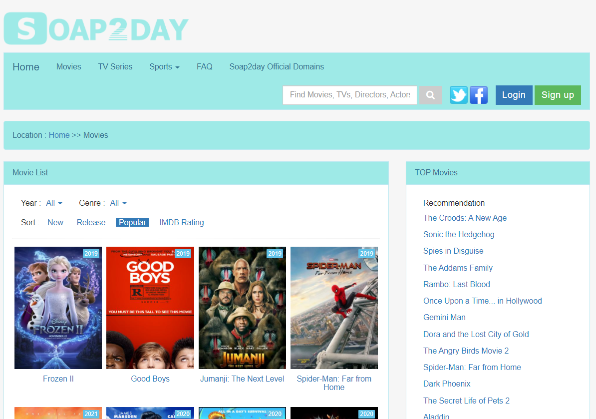The image size is (596, 419).
Task: Open Soap2day Official Domains
Action: point(277,66)
